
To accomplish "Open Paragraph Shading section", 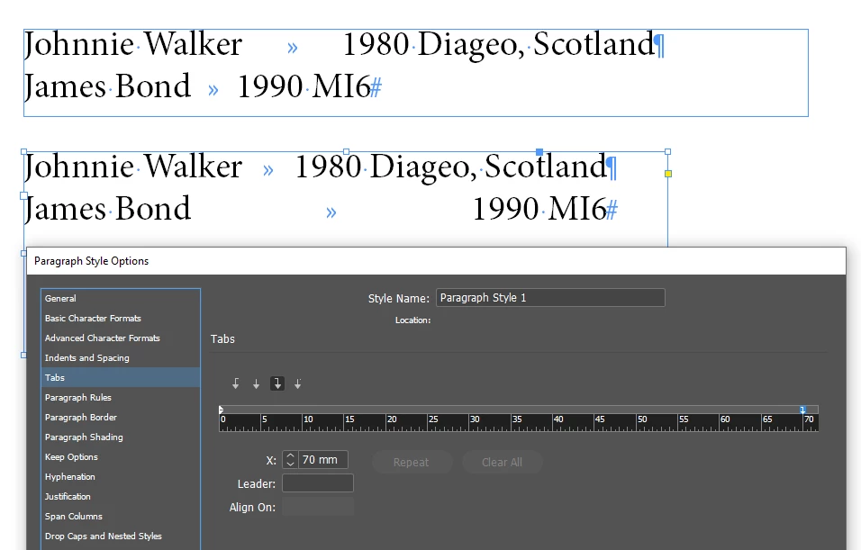I will (121, 437).
